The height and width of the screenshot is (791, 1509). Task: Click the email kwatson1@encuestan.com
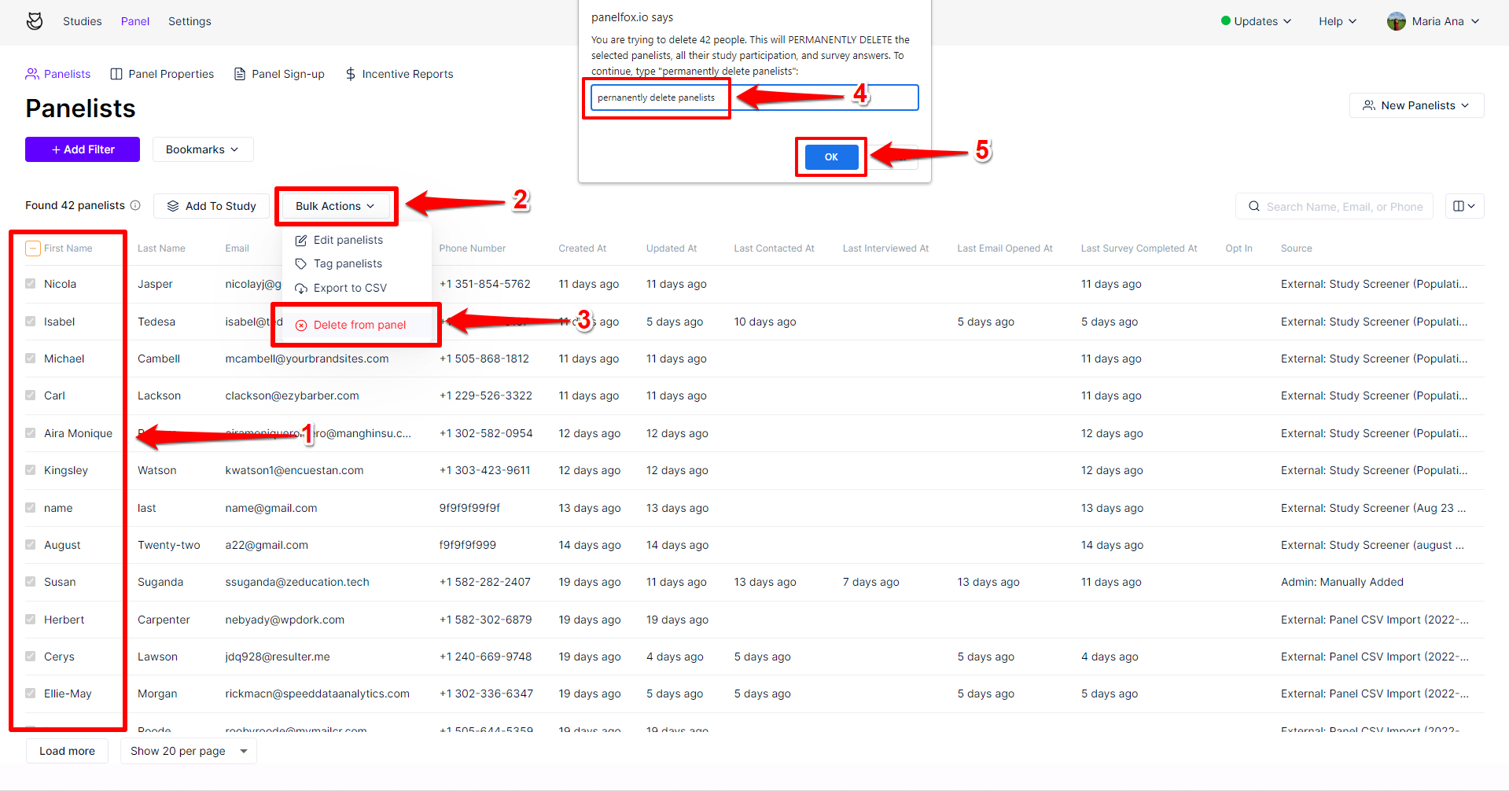click(x=294, y=470)
